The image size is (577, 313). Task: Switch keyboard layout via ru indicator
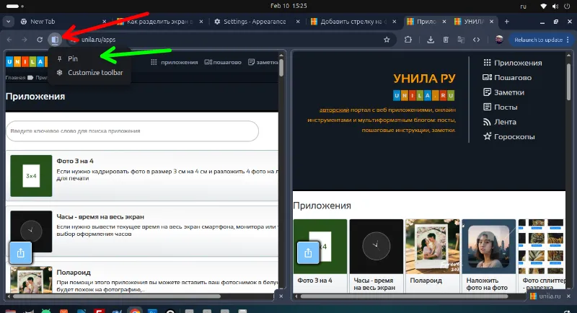coord(523,6)
